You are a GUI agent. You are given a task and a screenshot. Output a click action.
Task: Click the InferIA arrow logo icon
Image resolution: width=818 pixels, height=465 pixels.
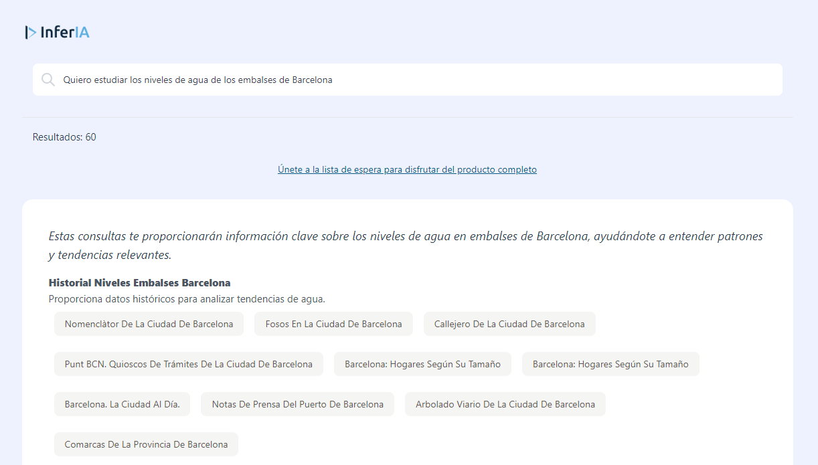click(x=31, y=32)
